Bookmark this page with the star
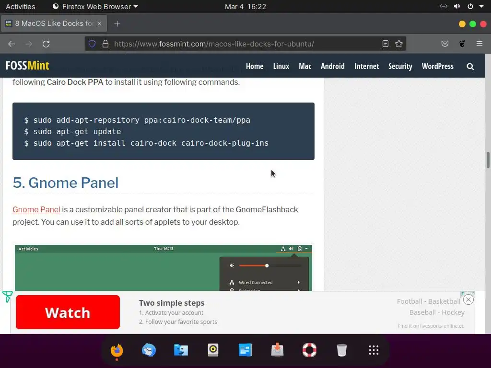Image resolution: width=491 pixels, height=368 pixels. coord(398,44)
